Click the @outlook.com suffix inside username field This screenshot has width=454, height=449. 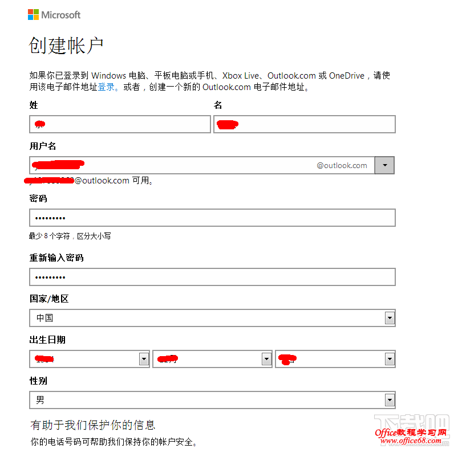click(342, 165)
